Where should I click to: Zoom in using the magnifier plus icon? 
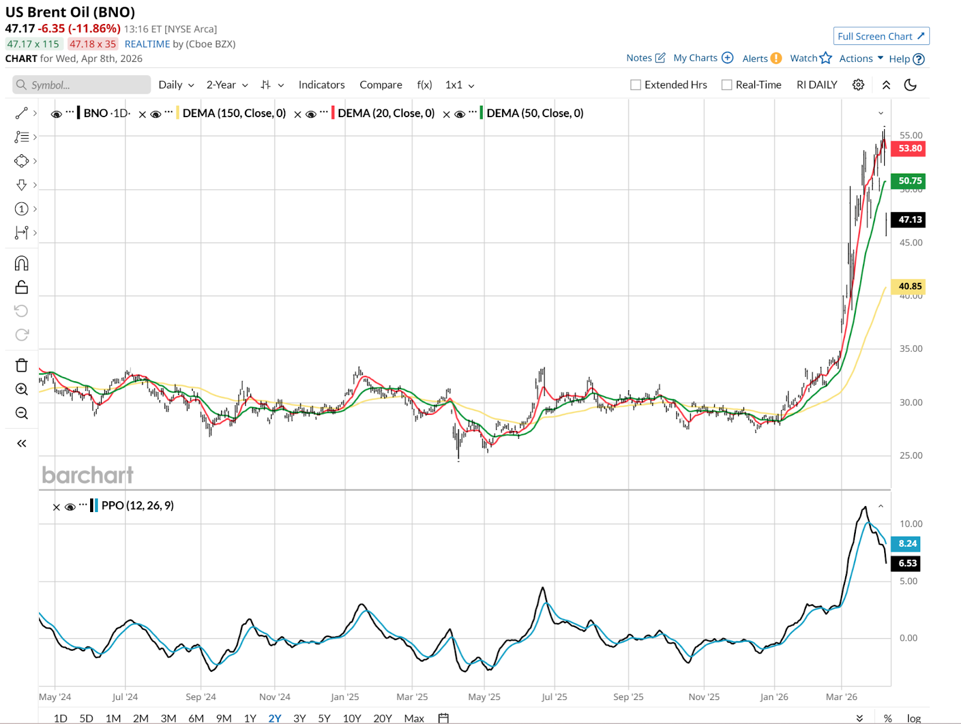[22, 389]
